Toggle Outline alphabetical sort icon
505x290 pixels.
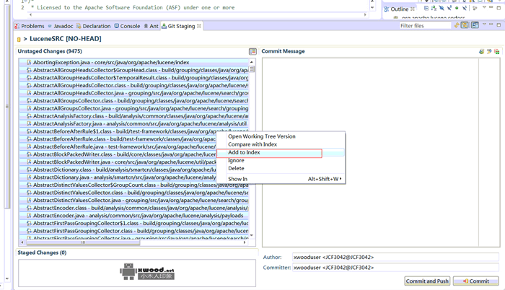[x=434, y=8]
